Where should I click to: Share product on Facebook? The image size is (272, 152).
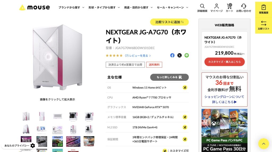[x=172, y=56]
